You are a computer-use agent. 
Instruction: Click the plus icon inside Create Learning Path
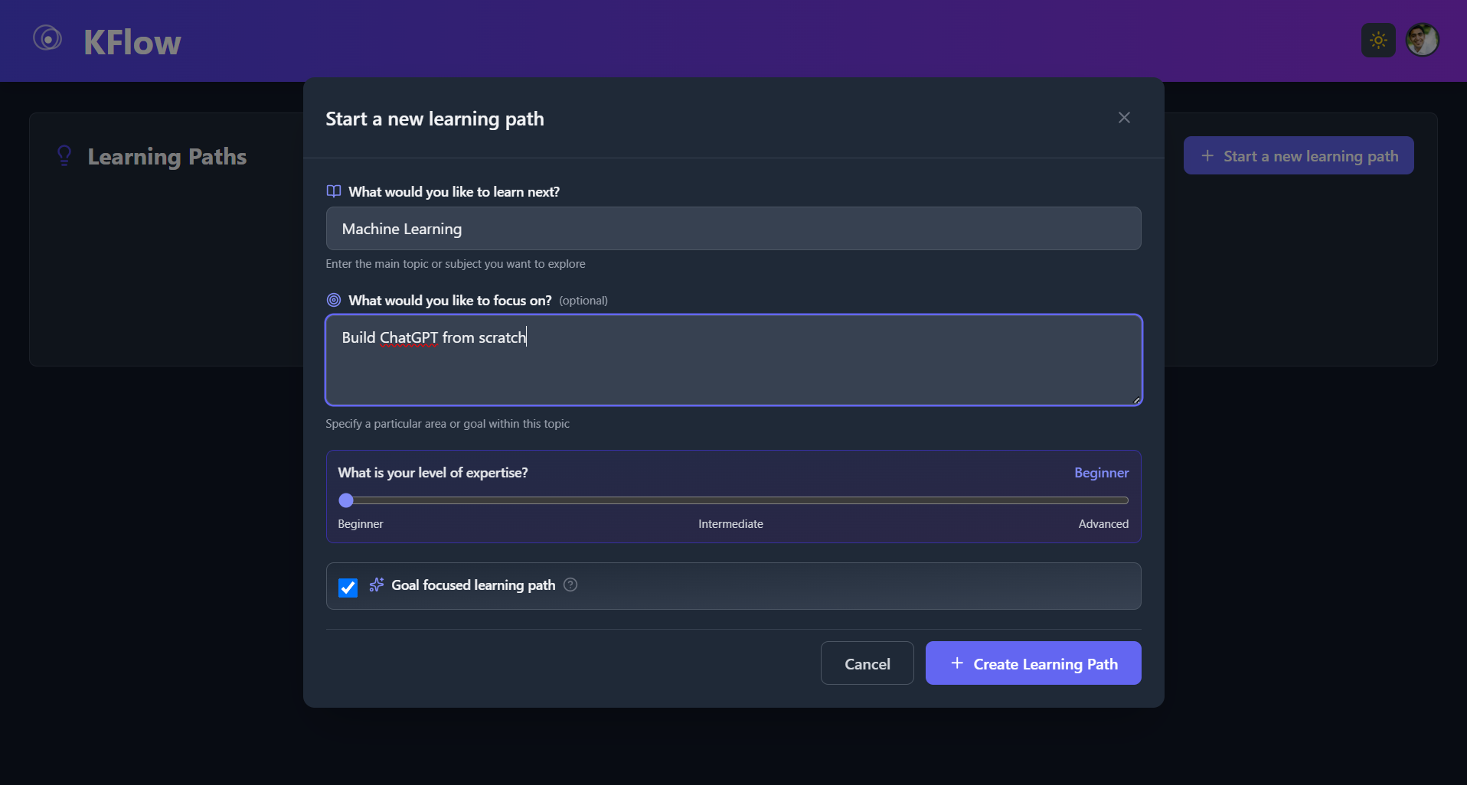[957, 663]
